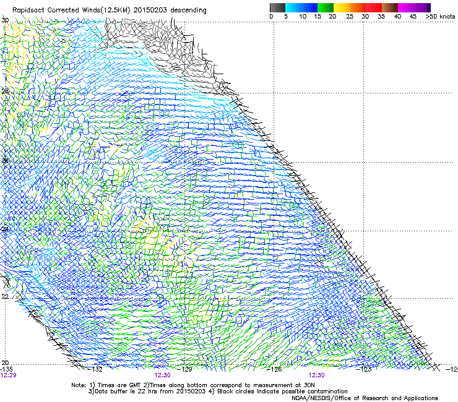Click the latitude axis label '26'

coord(5,161)
